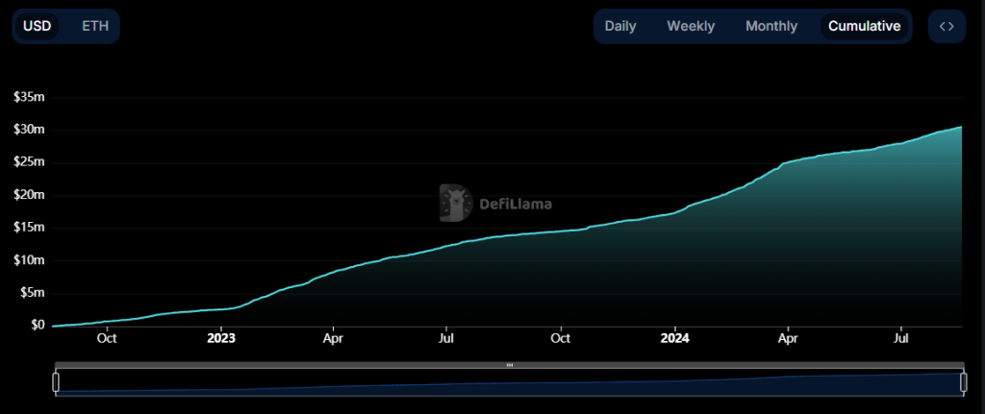Switch to the Weekly tab

click(x=691, y=26)
